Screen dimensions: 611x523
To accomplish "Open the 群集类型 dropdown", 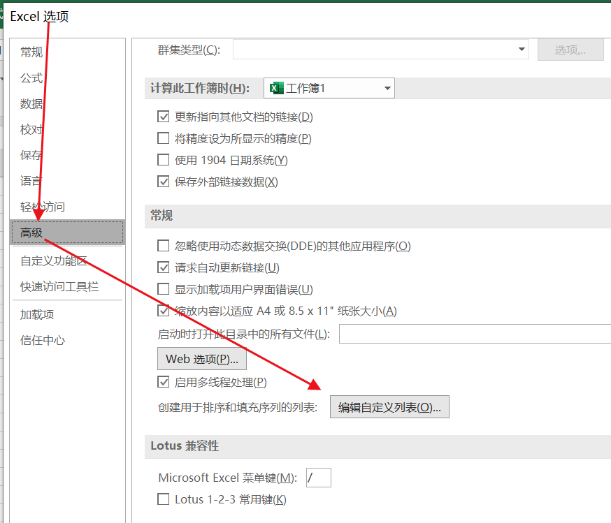I will coord(522,49).
